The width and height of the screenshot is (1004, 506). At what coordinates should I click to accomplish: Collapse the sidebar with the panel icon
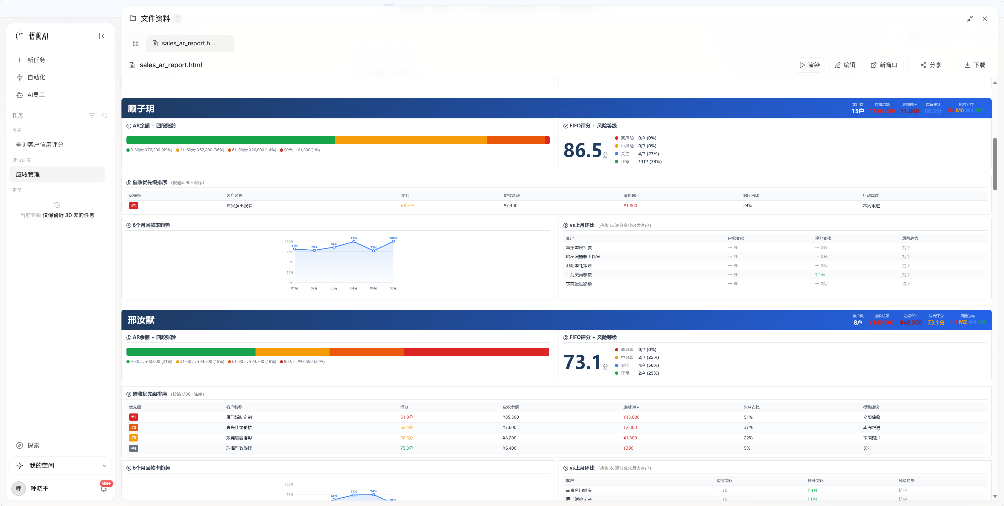(x=102, y=36)
